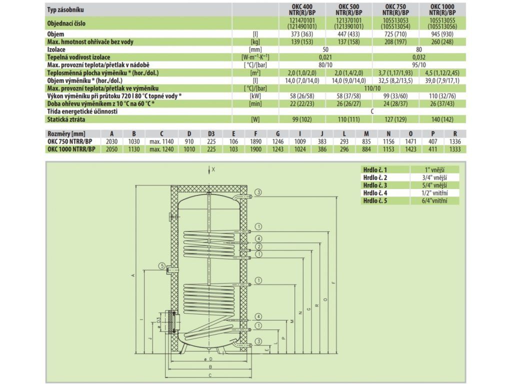Select volume value 945 (930)
Image resolution: width=512 pixels, height=384 pixels.
point(442,34)
